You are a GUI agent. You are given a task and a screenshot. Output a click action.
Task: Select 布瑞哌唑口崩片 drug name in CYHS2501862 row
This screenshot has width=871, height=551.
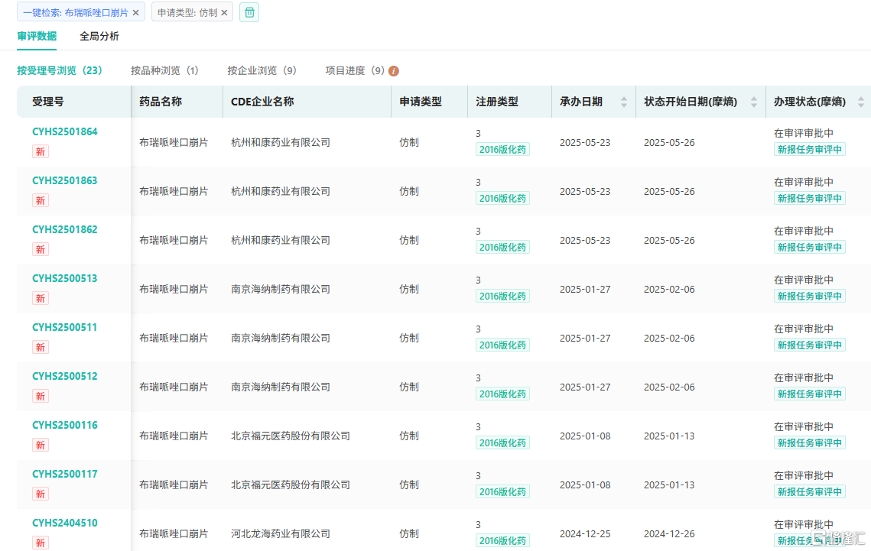tap(174, 240)
